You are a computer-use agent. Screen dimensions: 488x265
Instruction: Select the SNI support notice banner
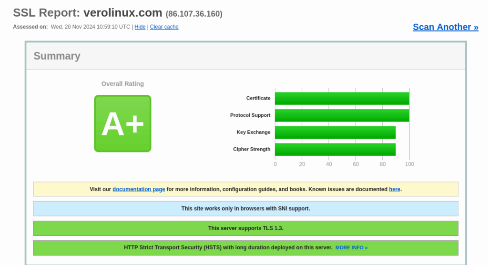coord(245,209)
